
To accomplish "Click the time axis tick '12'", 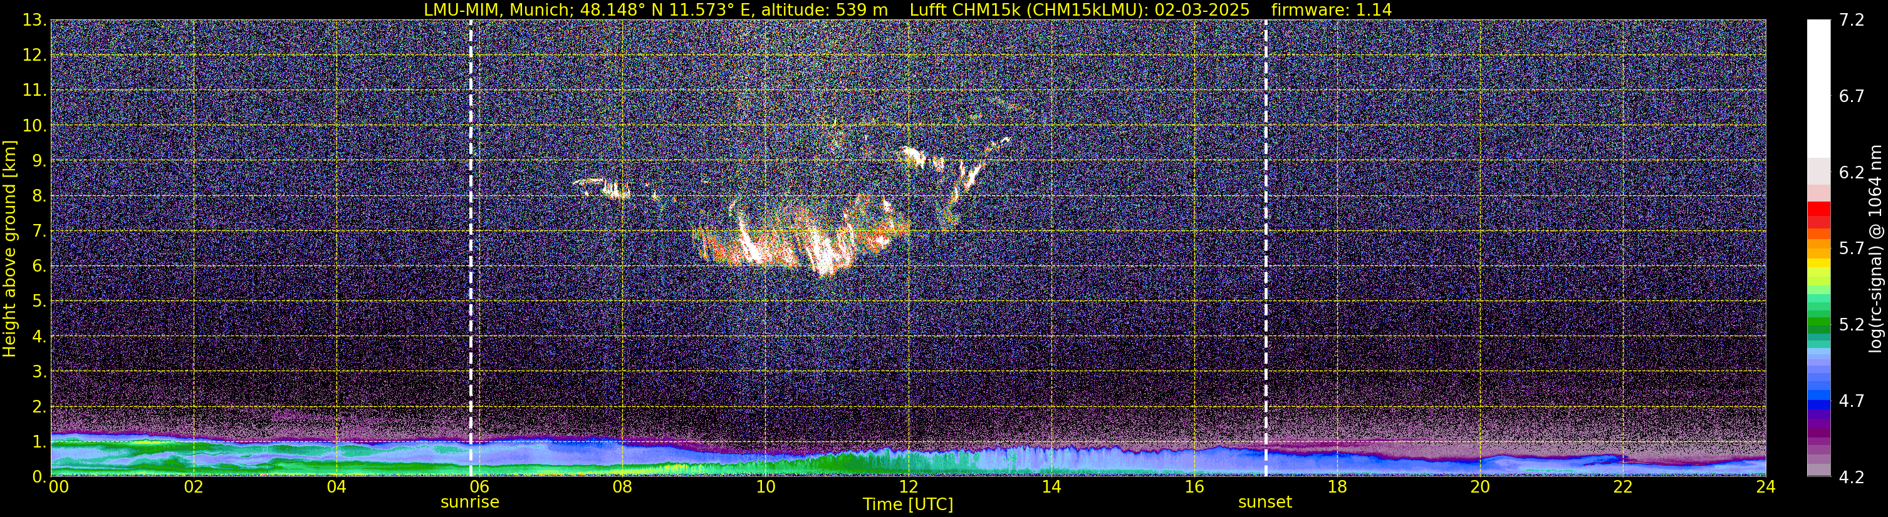I will 908,487.
